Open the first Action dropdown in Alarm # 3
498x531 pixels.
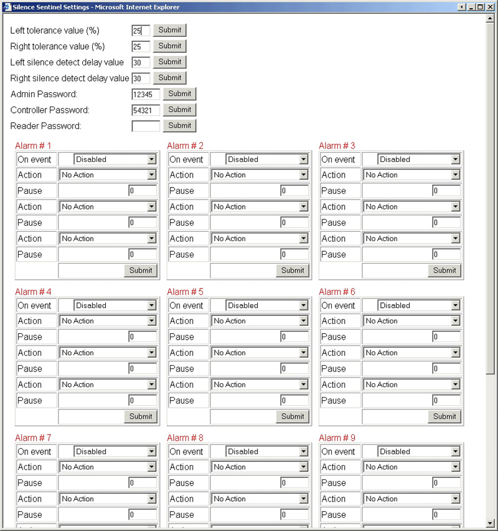click(411, 175)
